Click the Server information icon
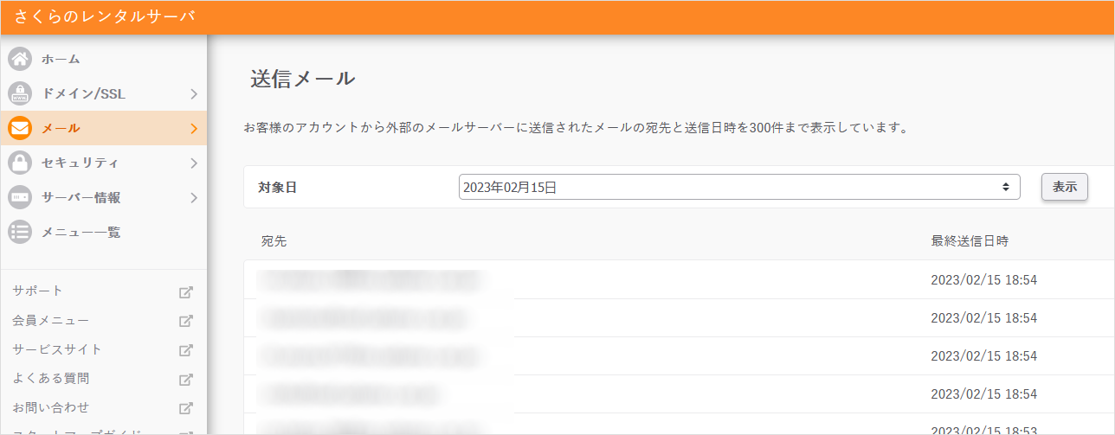Viewport: 1115px width, 435px height. tap(20, 197)
